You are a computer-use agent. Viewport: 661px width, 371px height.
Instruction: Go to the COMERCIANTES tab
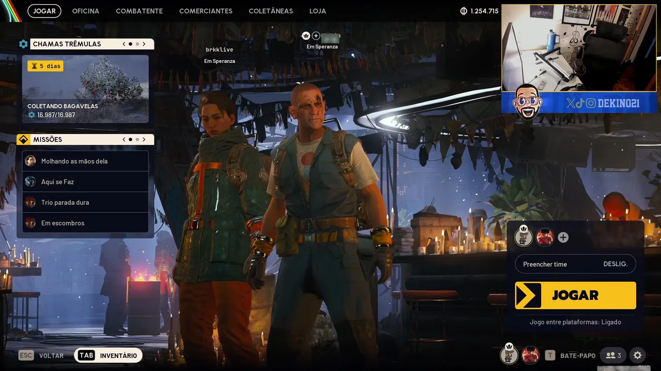[x=206, y=11]
